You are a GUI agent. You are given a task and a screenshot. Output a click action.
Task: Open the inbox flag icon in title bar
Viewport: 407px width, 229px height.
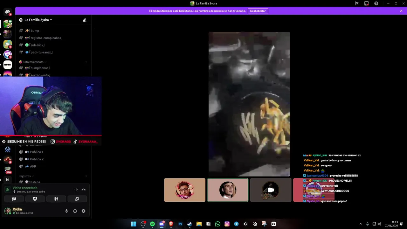pos(357,3)
